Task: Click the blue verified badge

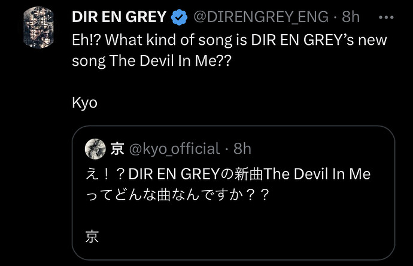Action: (x=179, y=17)
